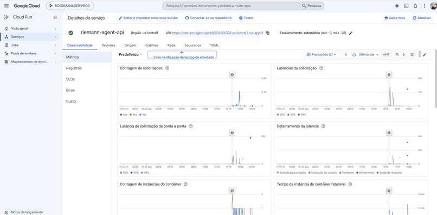Select Registros in the observability menu
437x215 pixels.
pos(87,68)
